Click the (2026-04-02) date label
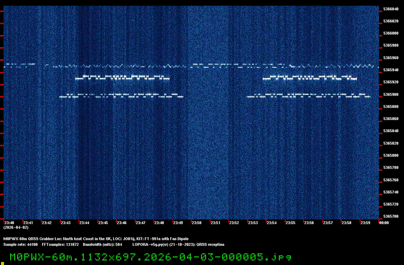 pyautogui.click(x=16, y=228)
